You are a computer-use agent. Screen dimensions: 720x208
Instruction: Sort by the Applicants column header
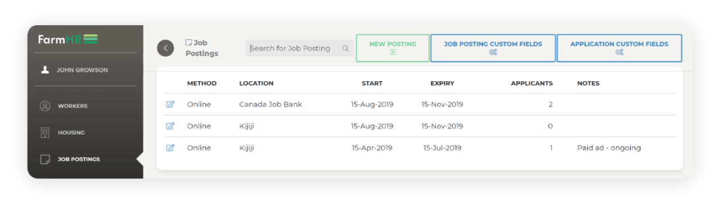coord(532,84)
